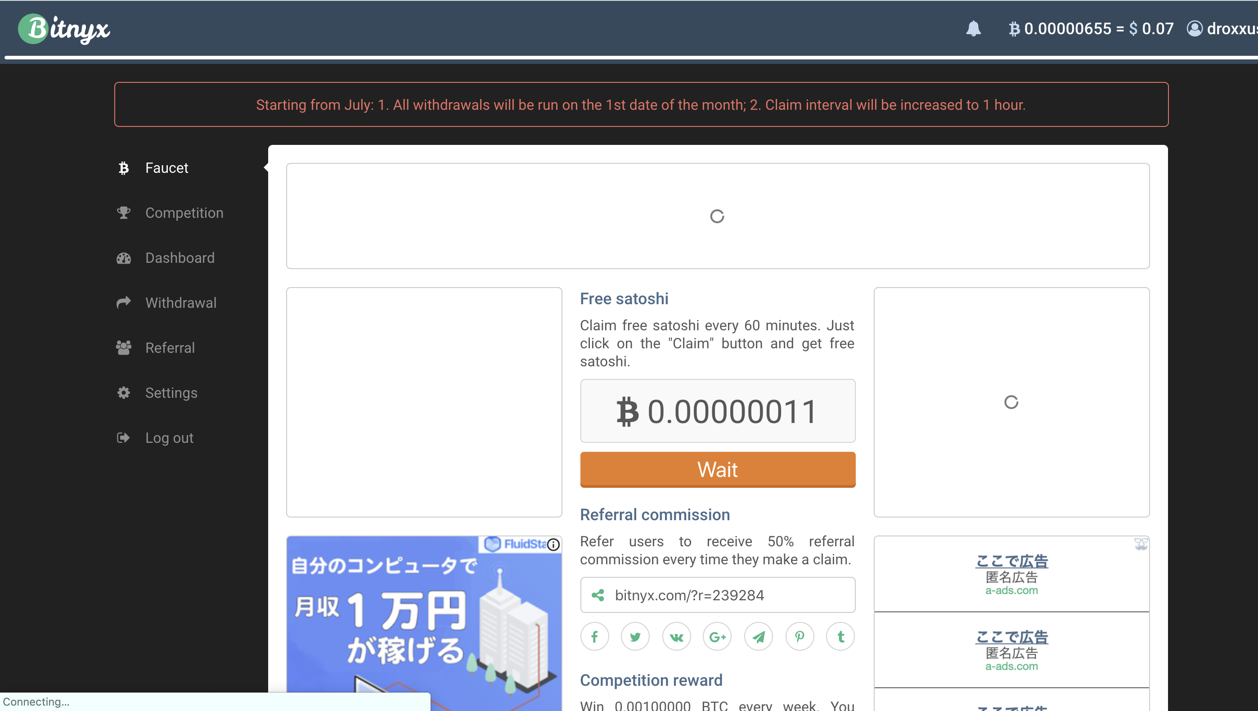Click Log out in sidebar
1258x711 pixels.
pyautogui.click(x=169, y=437)
